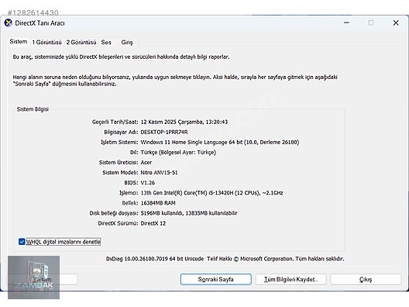Click the DirectX icon in title bar

9,23
